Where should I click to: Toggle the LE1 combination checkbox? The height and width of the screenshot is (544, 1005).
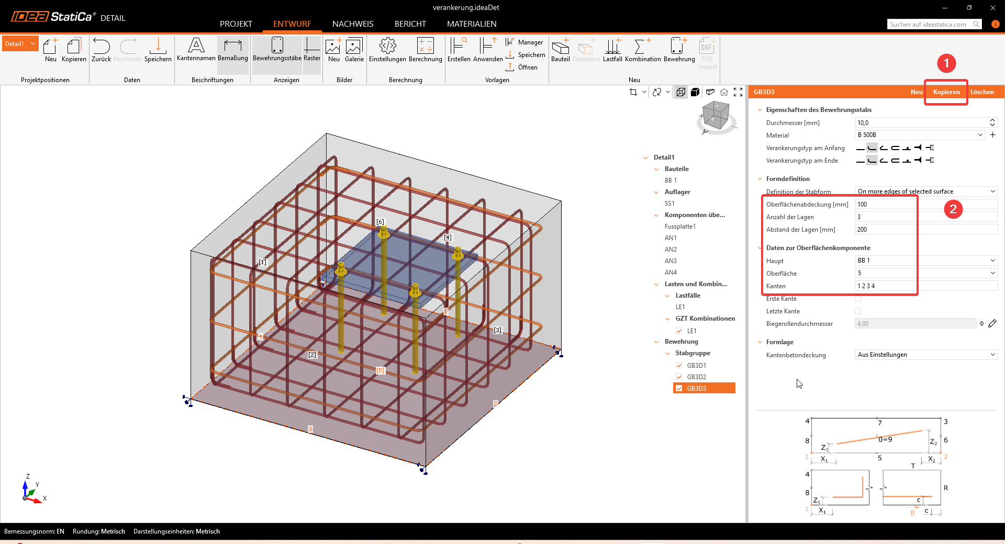[679, 331]
